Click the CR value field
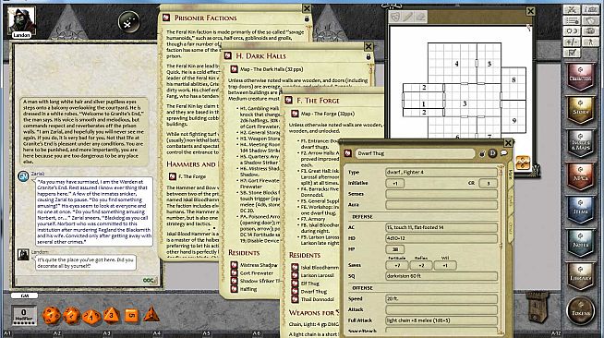This screenshot has height=338, width=604. 488,183
